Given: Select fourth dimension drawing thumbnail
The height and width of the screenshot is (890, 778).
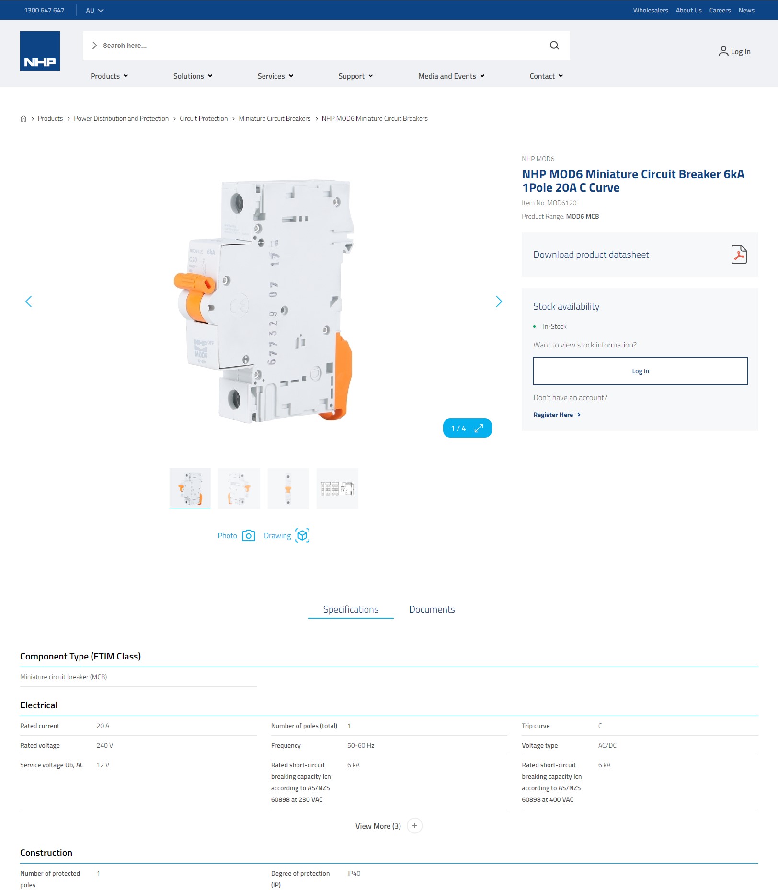Looking at the screenshot, I should pos(337,488).
